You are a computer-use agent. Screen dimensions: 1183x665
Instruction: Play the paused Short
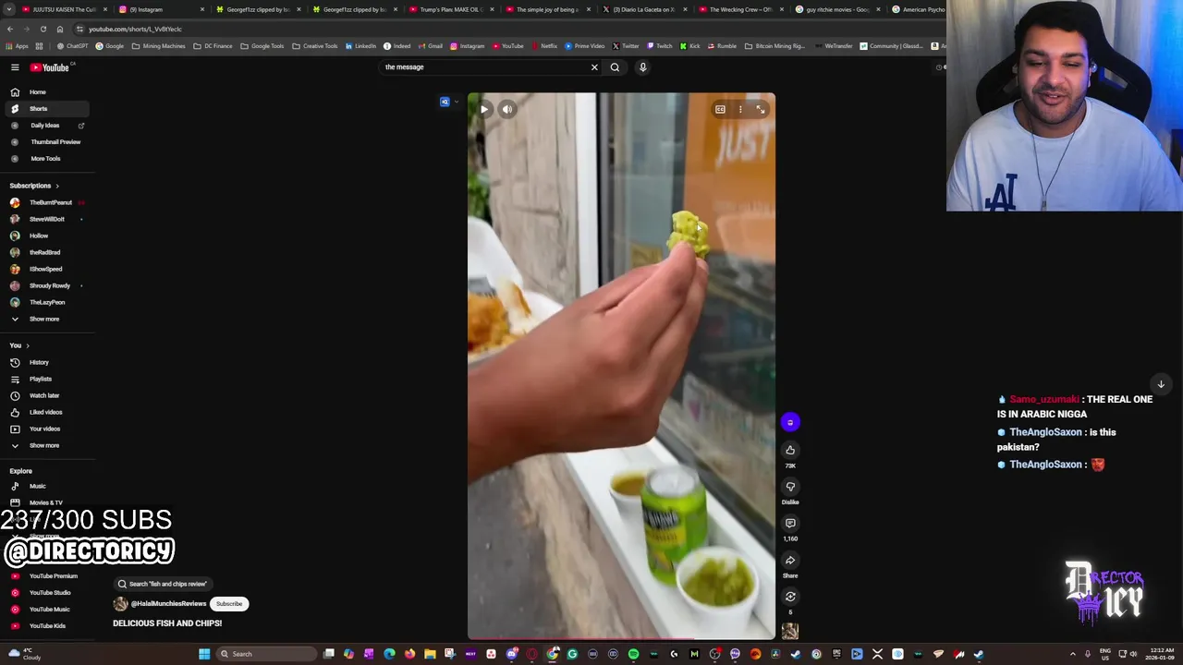pos(484,109)
